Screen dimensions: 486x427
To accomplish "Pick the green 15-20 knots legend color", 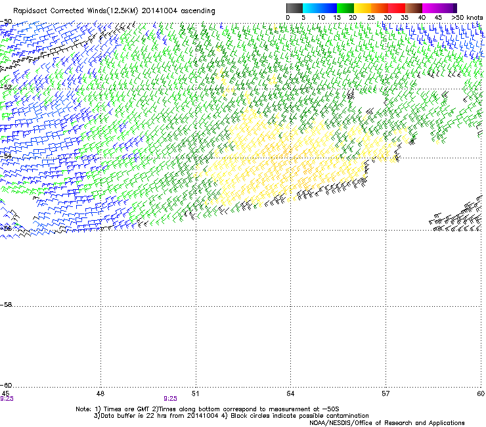I will tap(345, 8).
